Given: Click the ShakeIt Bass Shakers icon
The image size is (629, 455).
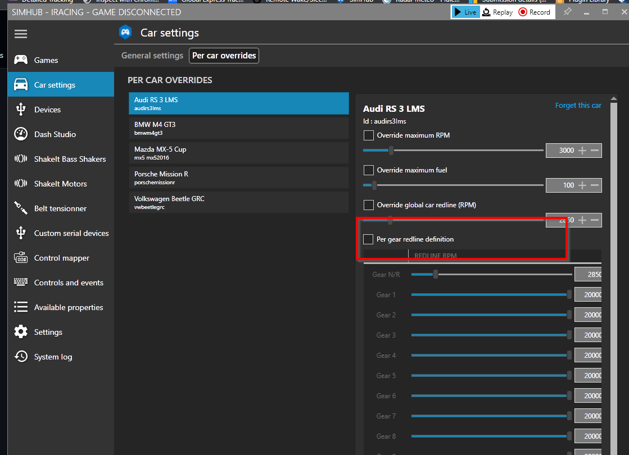Looking at the screenshot, I should click(21, 159).
